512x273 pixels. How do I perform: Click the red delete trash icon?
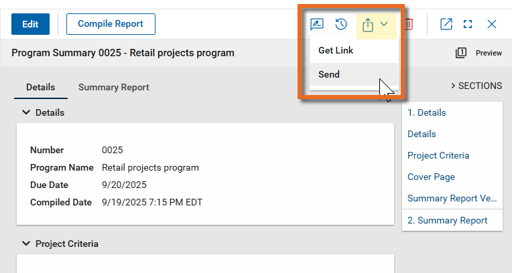[409, 24]
